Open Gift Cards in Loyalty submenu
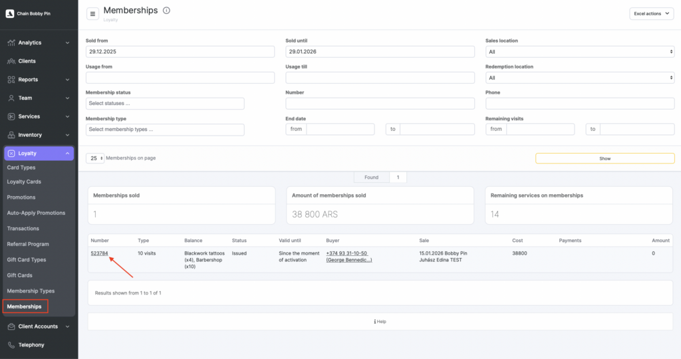This screenshot has width=681, height=359. (19, 275)
